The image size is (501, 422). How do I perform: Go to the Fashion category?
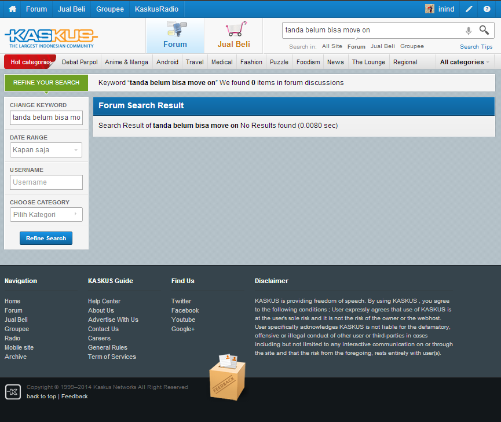pos(251,62)
